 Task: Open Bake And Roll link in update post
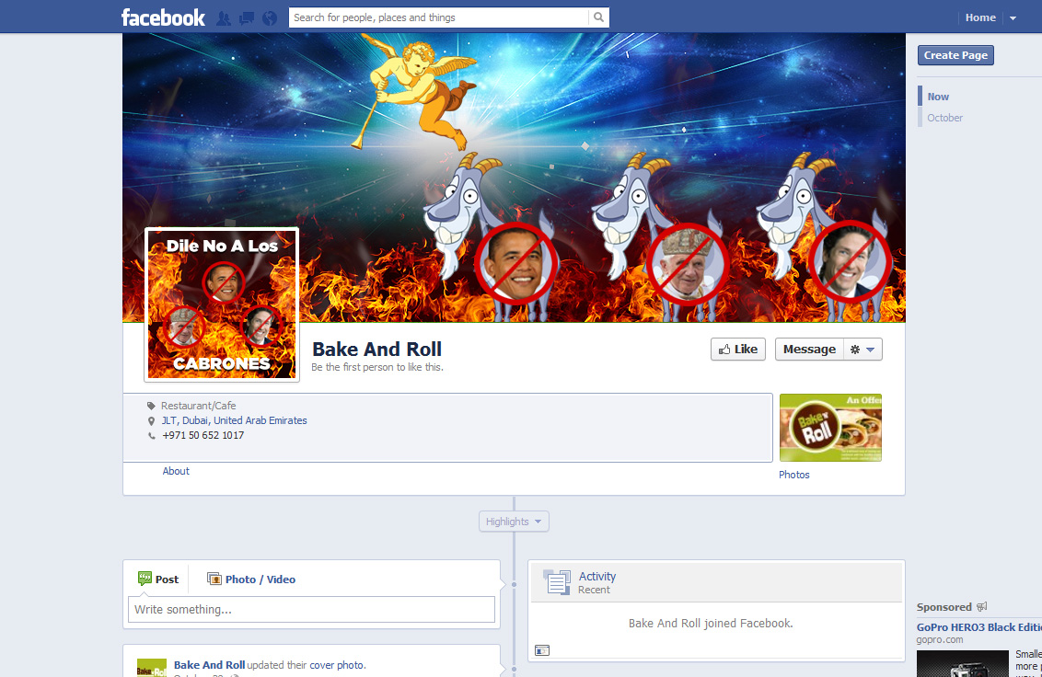pyautogui.click(x=209, y=664)
